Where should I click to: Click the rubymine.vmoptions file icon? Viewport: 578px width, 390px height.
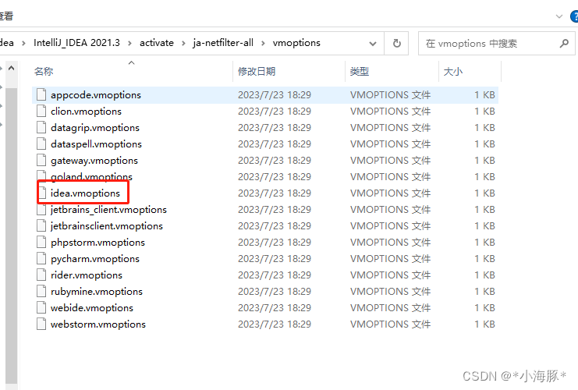[x=41, y=292]
